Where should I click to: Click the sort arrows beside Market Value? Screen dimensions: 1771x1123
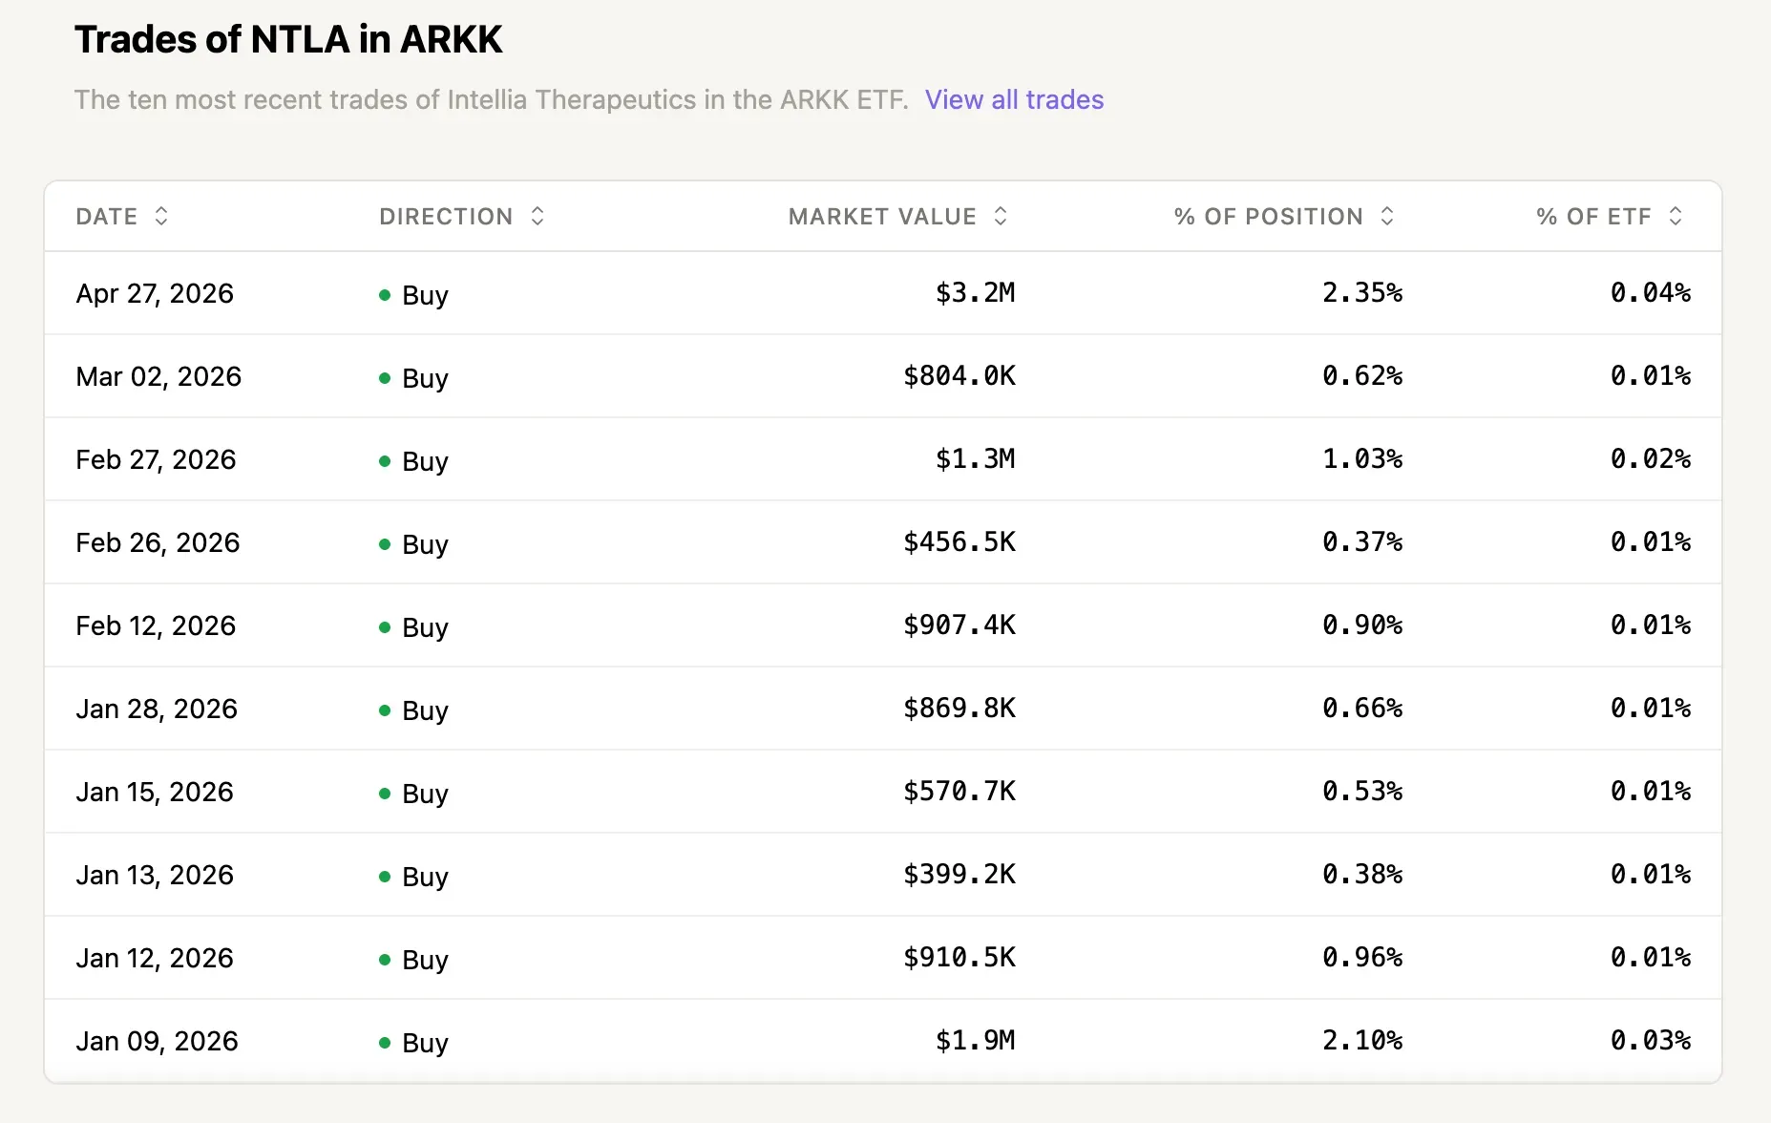(x=1001, y=217)
